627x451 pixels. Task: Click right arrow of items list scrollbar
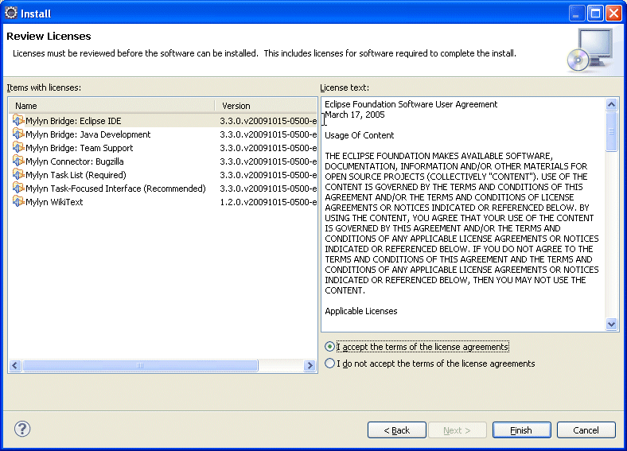[x=310, y=365]
